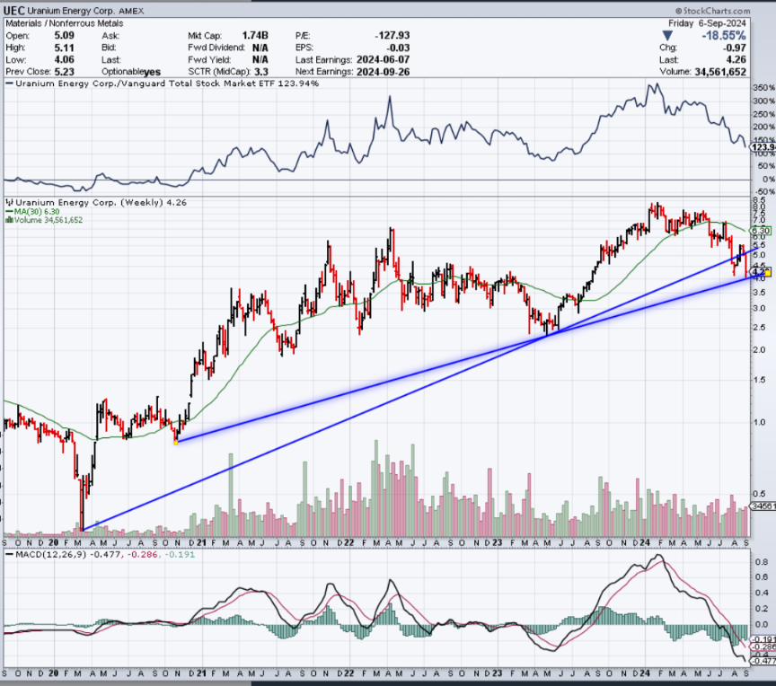Click the -0.477 MACD axis tag
776x686 pixels.
[x=763, y=661]
